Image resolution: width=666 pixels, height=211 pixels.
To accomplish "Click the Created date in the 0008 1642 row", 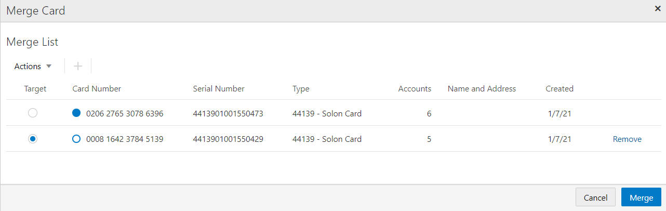I will (x=560, y=139).
